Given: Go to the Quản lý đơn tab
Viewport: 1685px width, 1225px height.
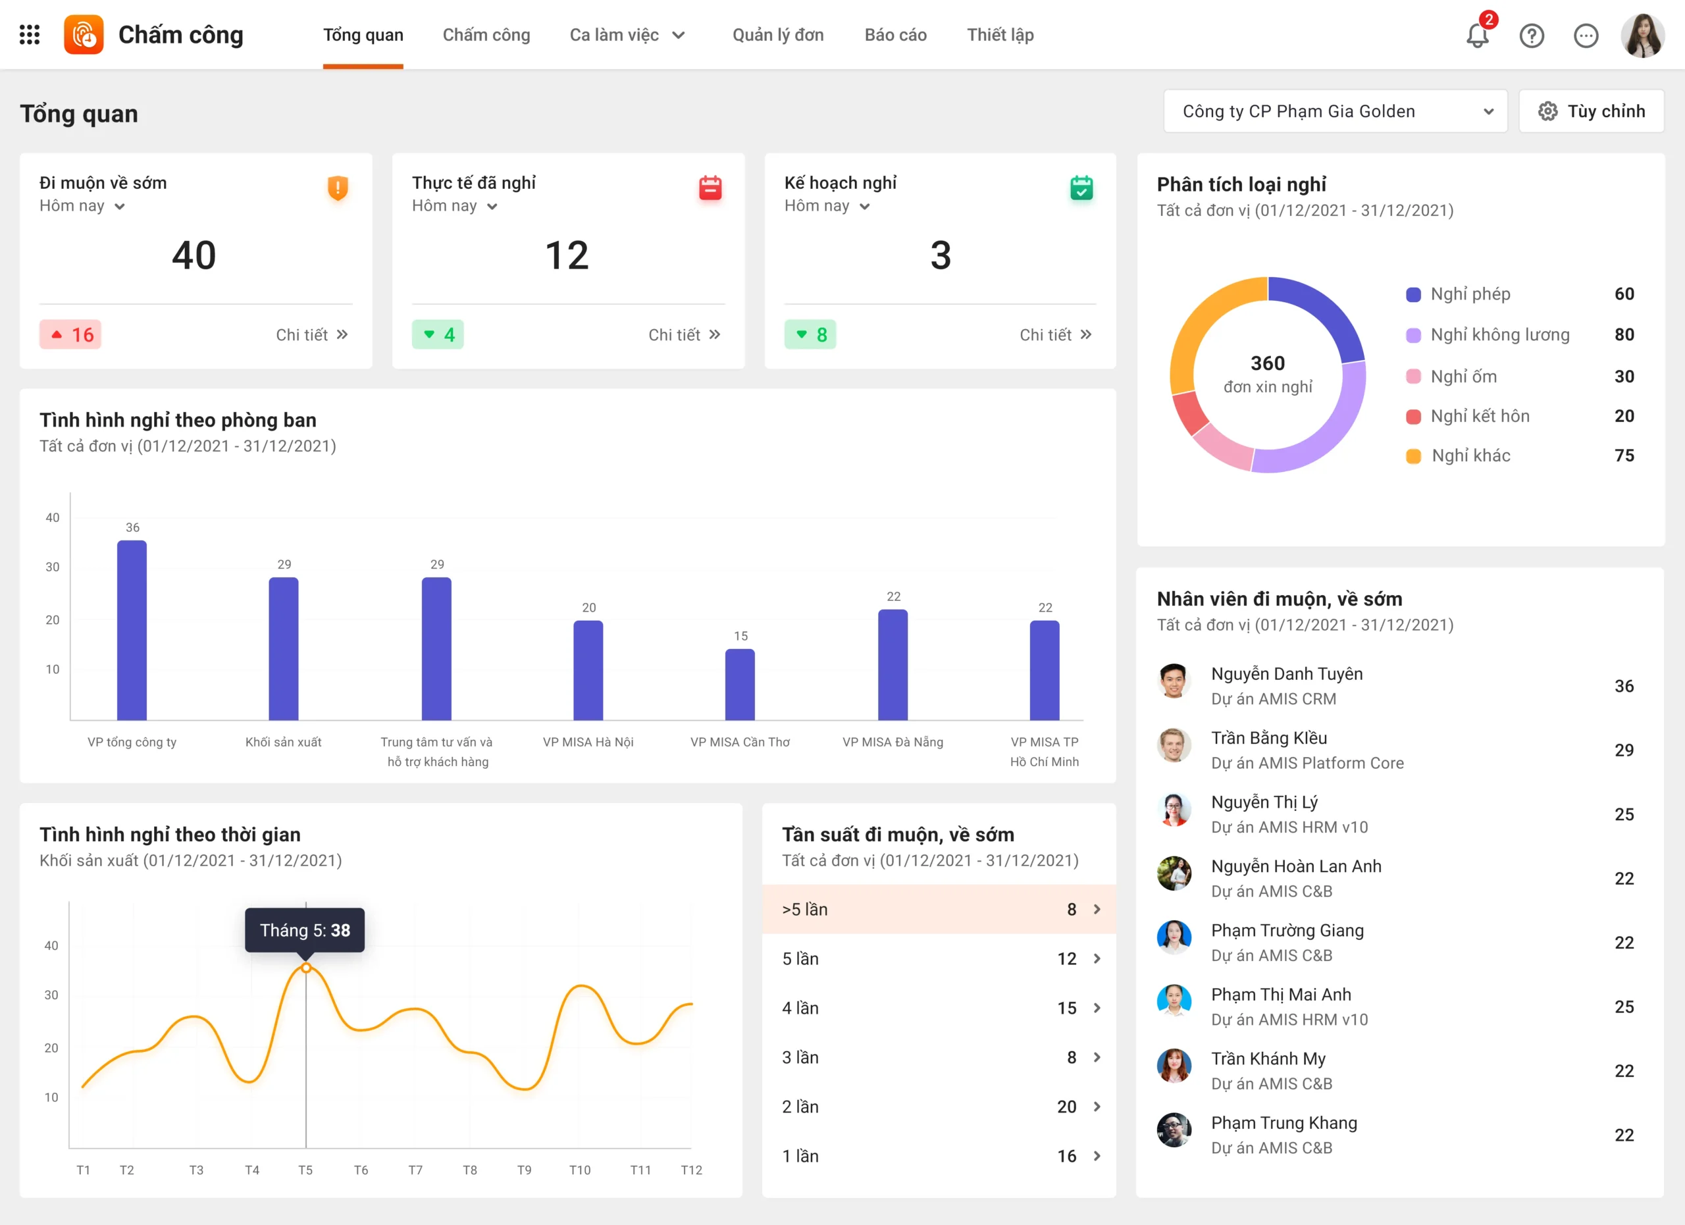Looking at the screenshot, I should coord(778,35).
